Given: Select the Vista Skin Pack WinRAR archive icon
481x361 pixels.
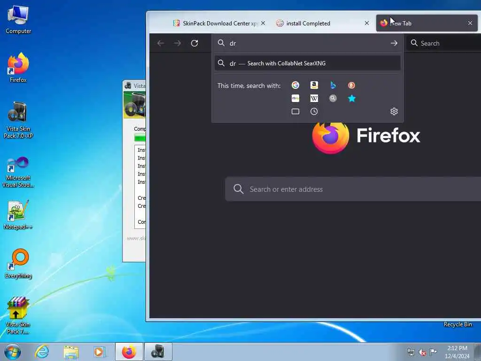Looking at the screenshot, I should [18, 315].
